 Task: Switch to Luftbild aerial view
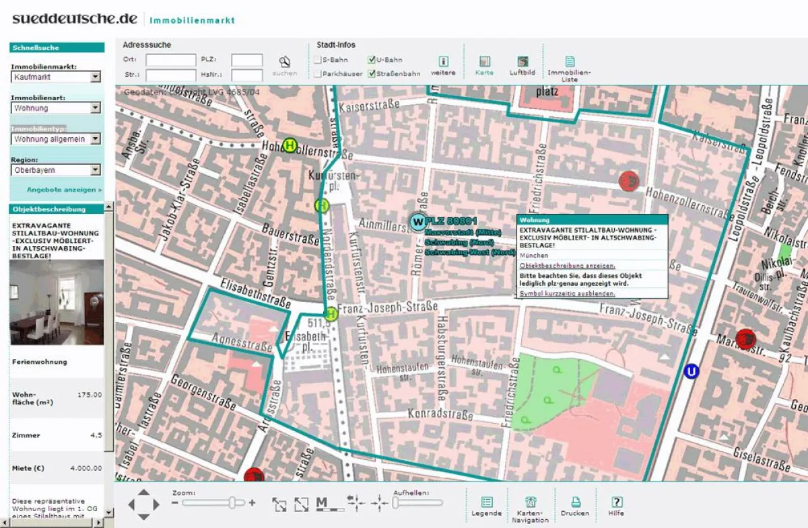click(x=522, y=62)
